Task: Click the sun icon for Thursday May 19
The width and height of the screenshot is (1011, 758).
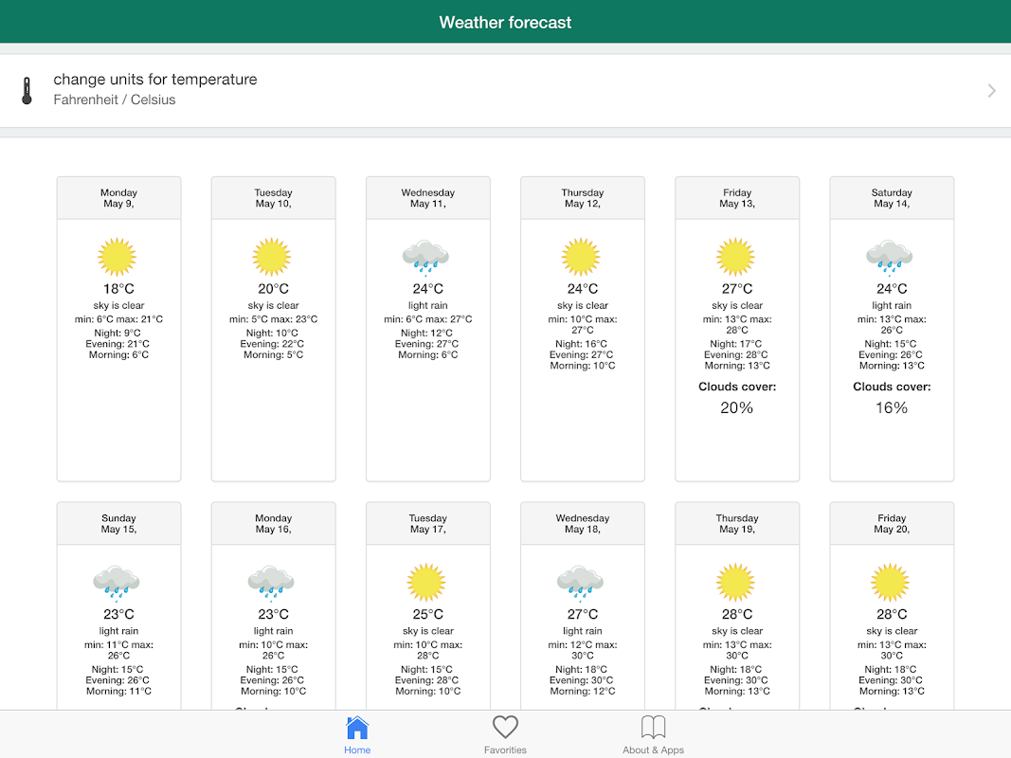Action: tap(735, 582)
